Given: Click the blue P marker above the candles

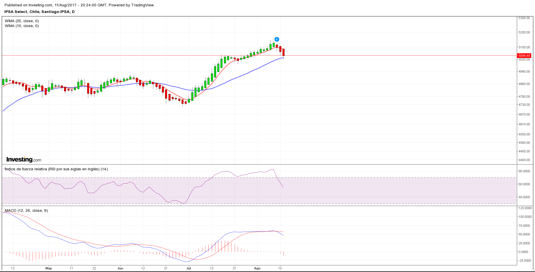Looking at the screenshot, I should 277,39.
